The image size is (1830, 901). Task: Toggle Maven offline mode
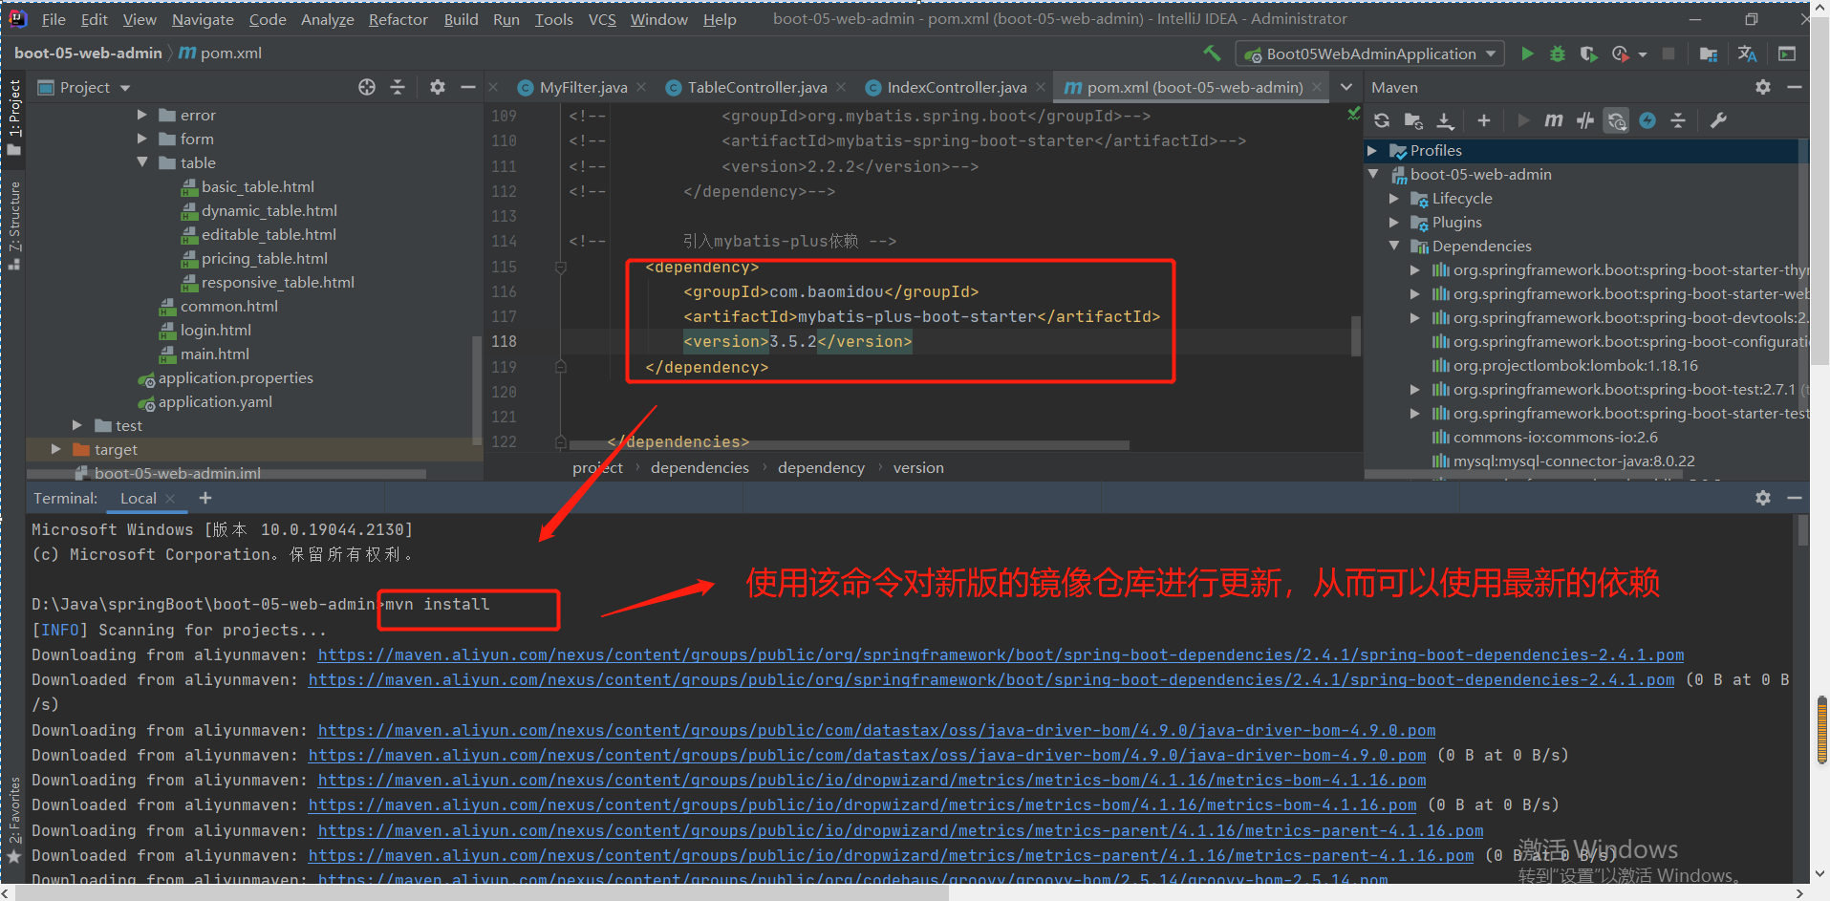1585,120
